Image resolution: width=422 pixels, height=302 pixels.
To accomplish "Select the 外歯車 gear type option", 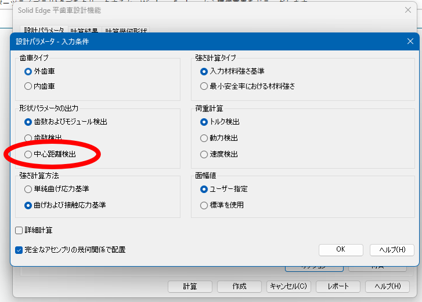I will point(28,71).
